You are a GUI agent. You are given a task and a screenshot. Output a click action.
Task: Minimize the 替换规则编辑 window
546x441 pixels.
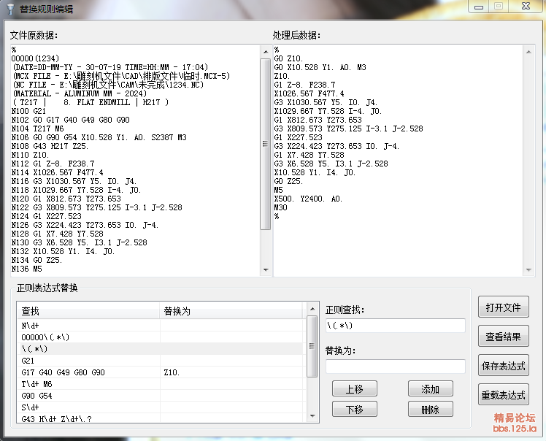pos(478,7)
